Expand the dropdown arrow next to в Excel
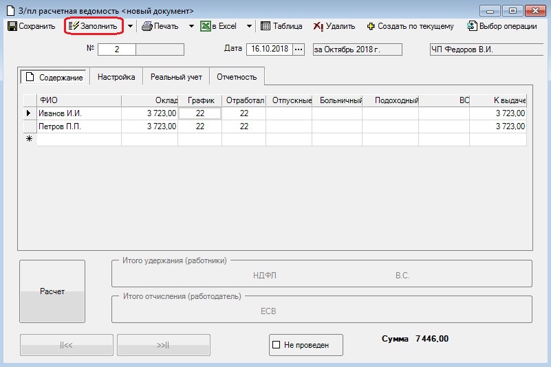Viewport: 551px width, 367px height. [249, 26]
